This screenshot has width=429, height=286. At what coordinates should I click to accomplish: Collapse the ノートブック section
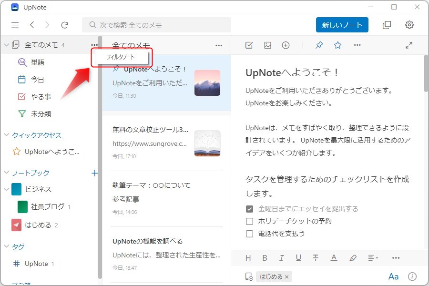coord(6,173)
